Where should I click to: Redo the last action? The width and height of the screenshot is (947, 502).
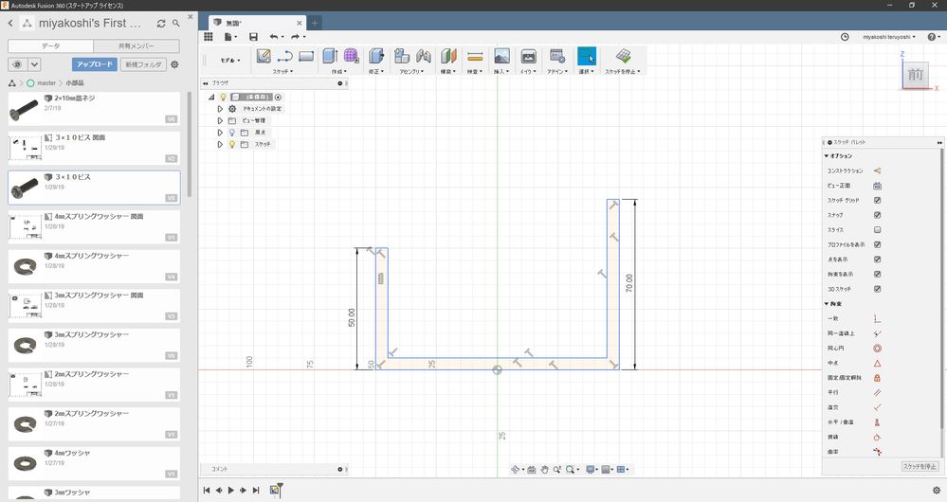click(296, 37)
